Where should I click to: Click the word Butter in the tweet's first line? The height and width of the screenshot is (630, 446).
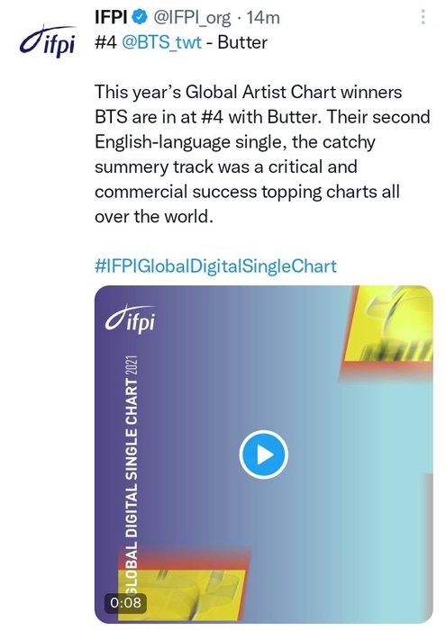pos(242,42)
